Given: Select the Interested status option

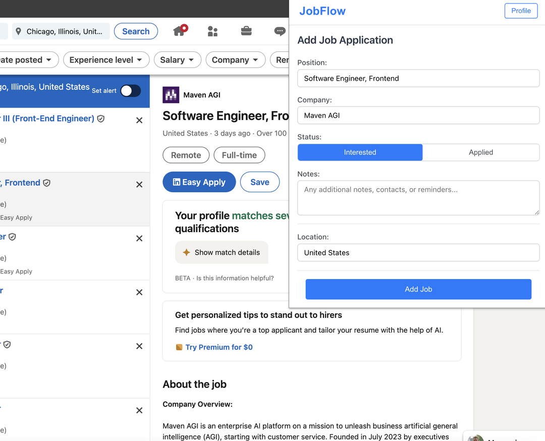Looking at the screenshot, I should pyautogui.click(x=360, y=152).
